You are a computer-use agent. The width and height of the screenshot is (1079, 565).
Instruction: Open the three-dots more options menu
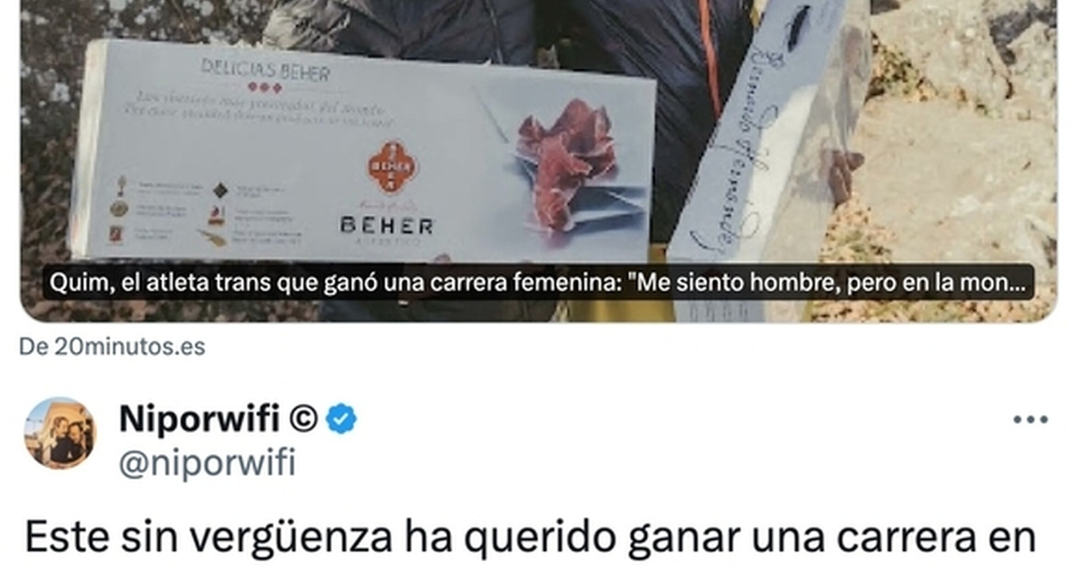[1031, 419]
